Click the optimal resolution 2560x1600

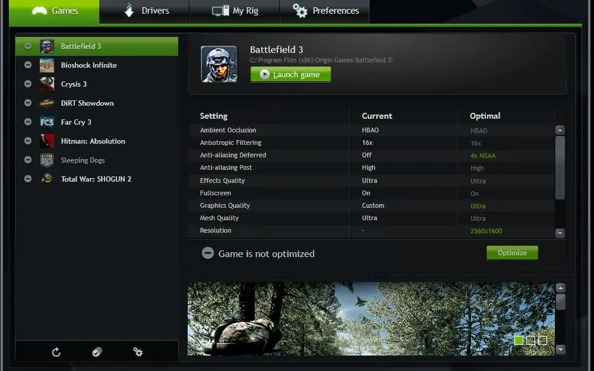click(x=486, y=231)
